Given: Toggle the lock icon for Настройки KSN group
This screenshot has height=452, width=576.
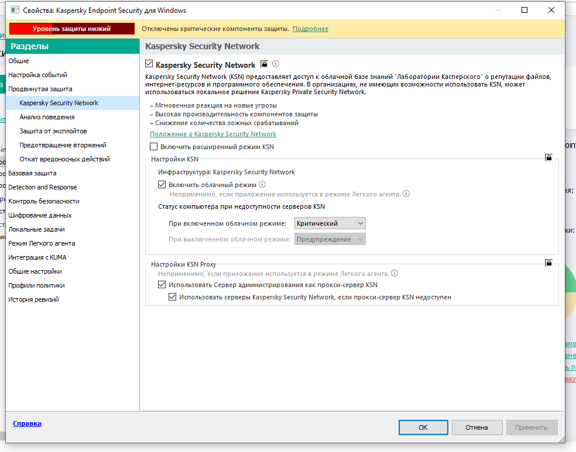Looking at the screenshot, I should 548,158.
